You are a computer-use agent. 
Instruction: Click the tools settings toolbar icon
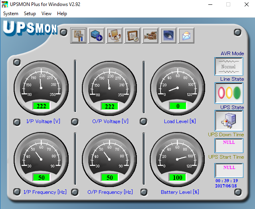tap(78, 36)
